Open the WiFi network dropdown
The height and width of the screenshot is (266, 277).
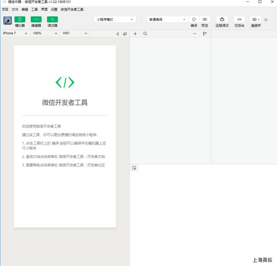pos(75,33)
